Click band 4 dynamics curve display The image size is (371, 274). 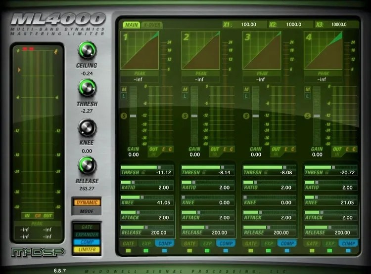coord(323,50)
